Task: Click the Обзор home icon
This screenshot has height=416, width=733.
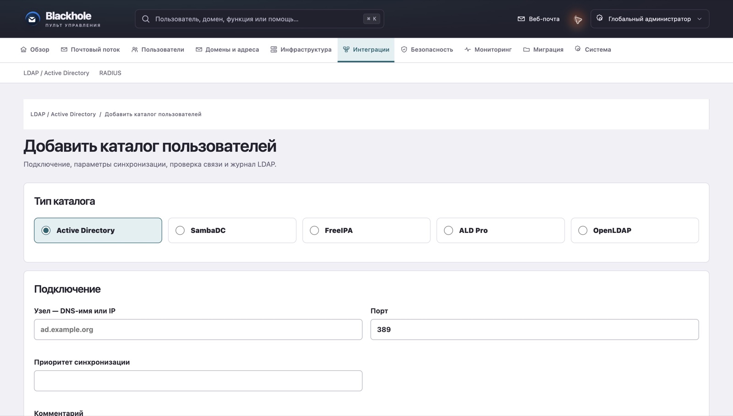Action: [x=23, y=49]
